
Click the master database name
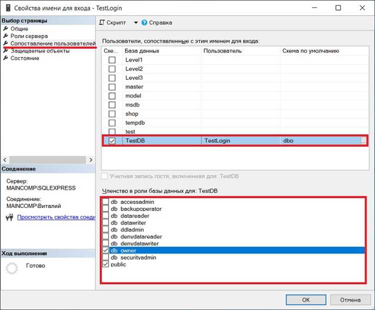(x=134, y=87)
